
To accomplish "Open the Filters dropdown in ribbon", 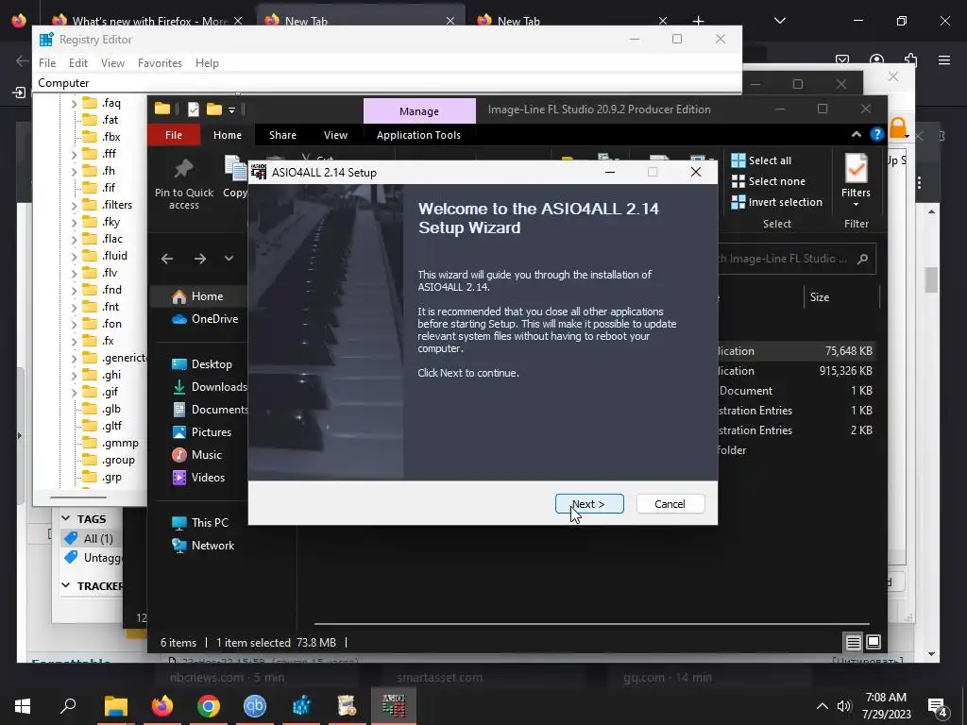I will pos(856,180).
